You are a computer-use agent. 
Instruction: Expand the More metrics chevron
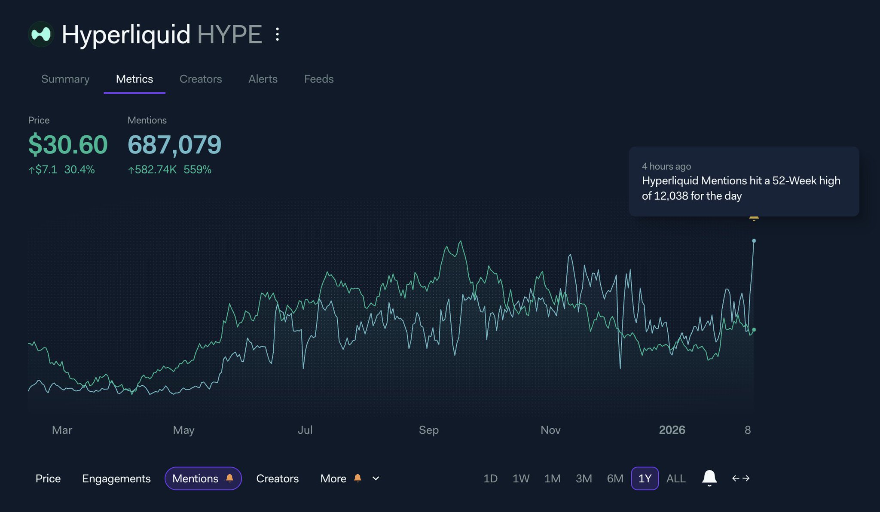coord(376,478)
